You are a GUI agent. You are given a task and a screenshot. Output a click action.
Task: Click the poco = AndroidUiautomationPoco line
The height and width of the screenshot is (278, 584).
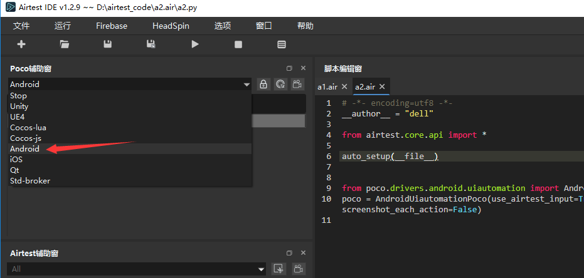click(463, 199)
